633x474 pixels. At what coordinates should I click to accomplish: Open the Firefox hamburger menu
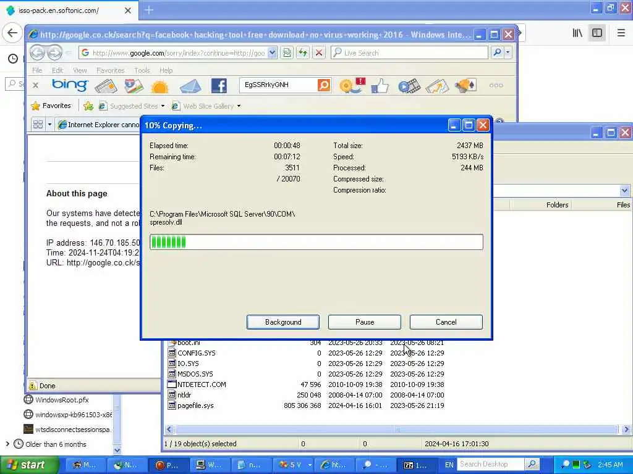point(621,33)
